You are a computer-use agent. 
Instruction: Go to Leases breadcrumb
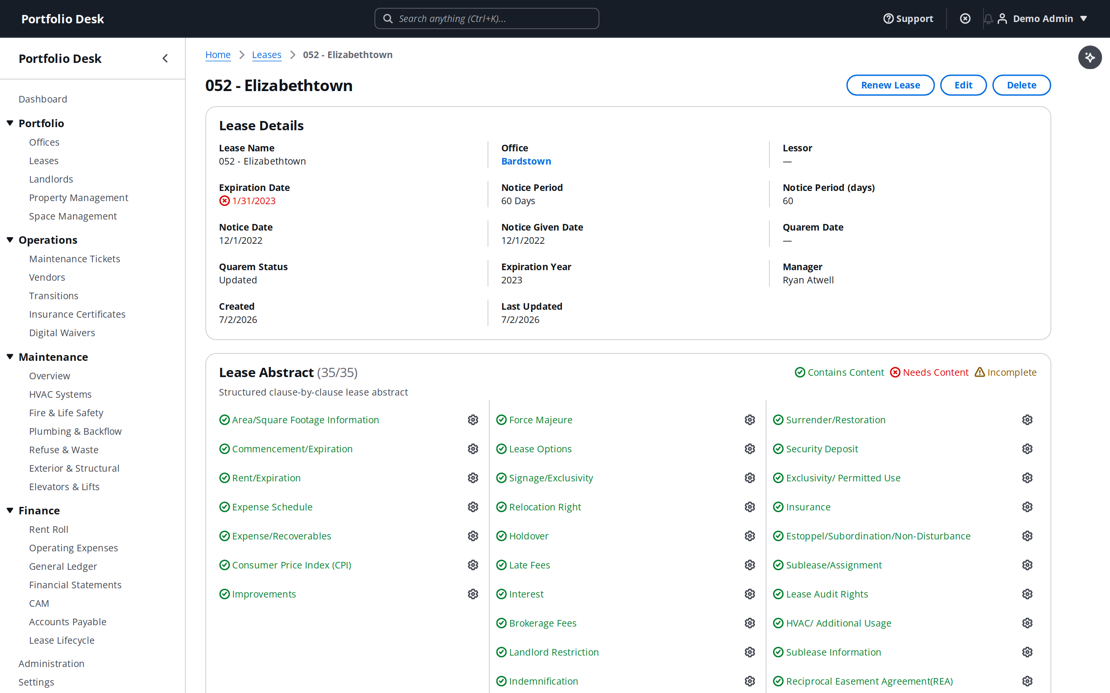[266, 55]
